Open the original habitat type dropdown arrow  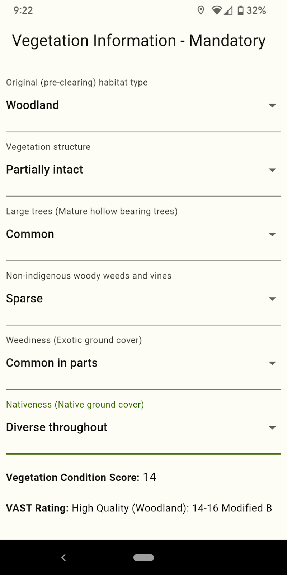[x=272, y=105]
